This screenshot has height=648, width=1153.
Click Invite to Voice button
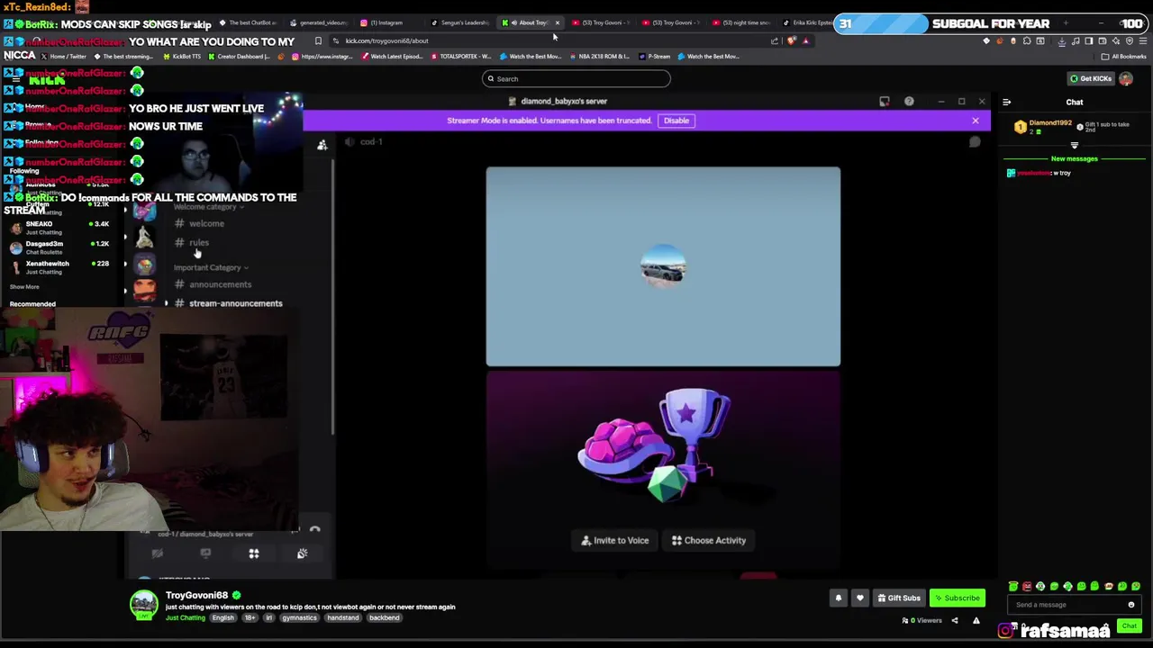pos(615,540)
